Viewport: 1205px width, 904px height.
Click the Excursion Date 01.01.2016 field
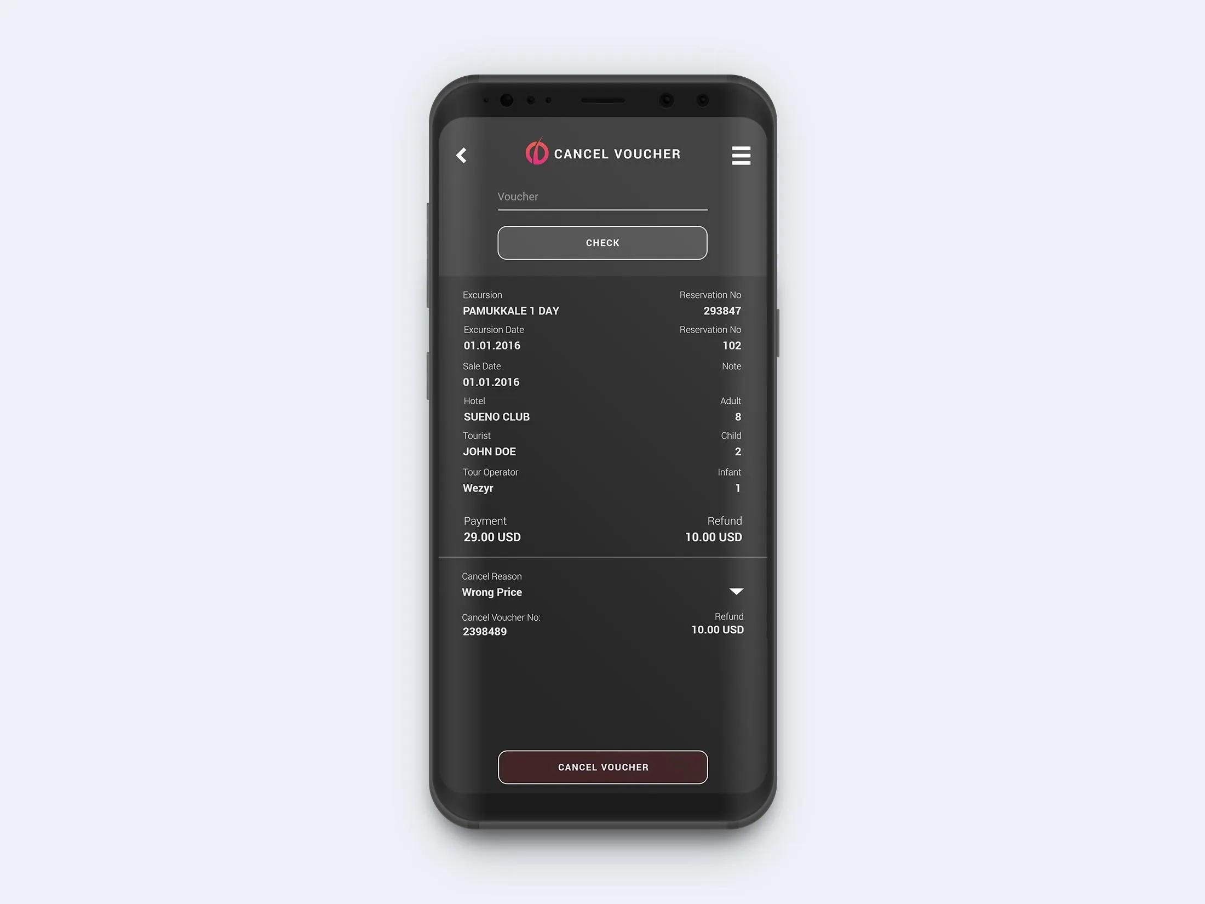(491, 345)
